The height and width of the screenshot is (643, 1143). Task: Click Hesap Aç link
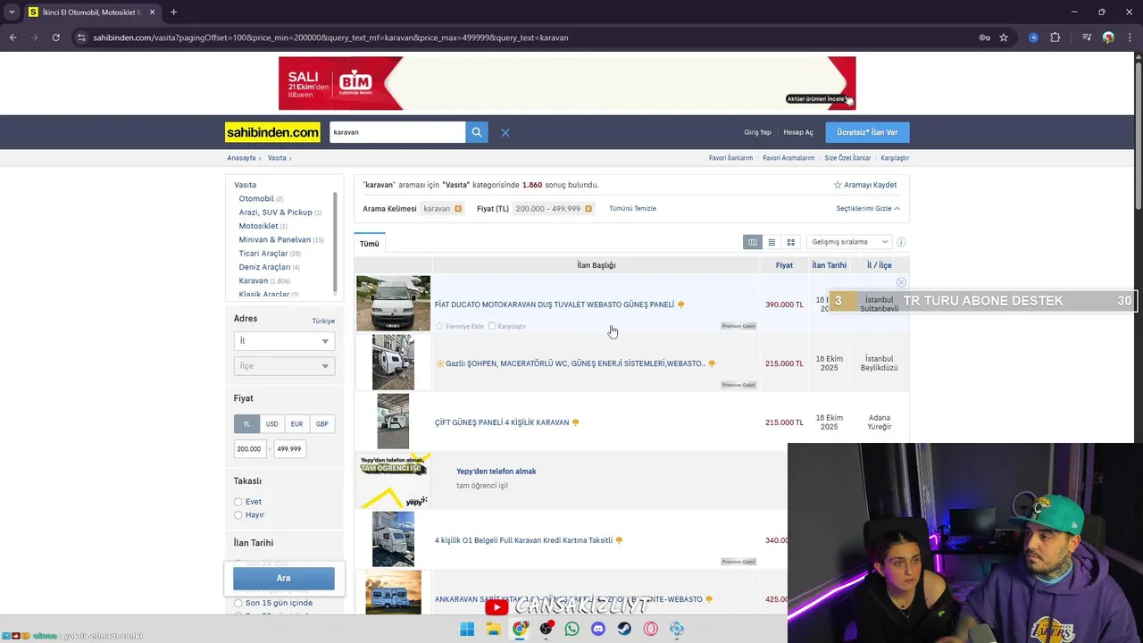(798, 132)
